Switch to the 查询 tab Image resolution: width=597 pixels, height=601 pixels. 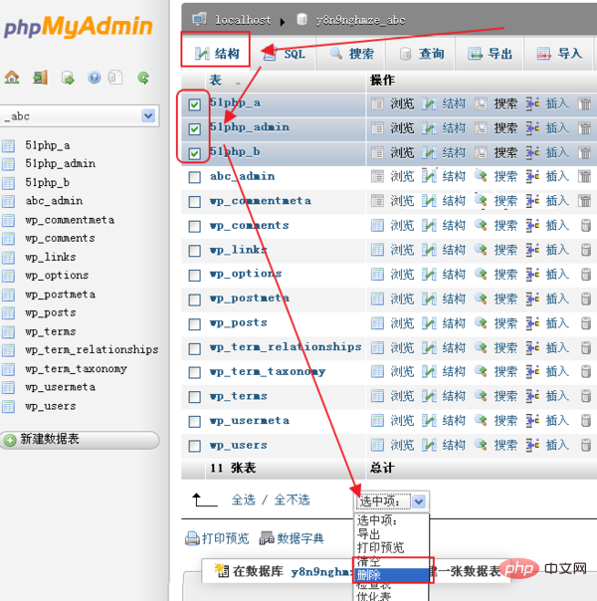(420, 54)
